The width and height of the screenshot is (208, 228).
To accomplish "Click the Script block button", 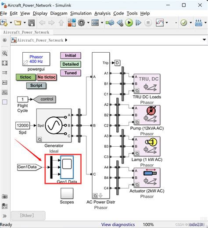I will [36, 86].
